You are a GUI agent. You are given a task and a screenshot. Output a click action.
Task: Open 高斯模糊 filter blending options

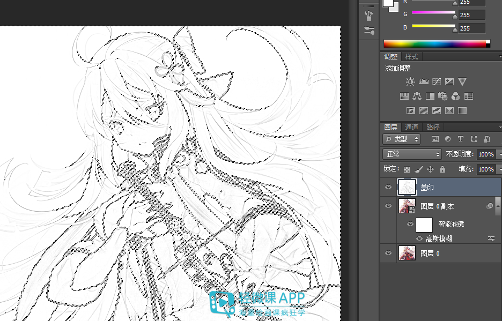(491, 239)
